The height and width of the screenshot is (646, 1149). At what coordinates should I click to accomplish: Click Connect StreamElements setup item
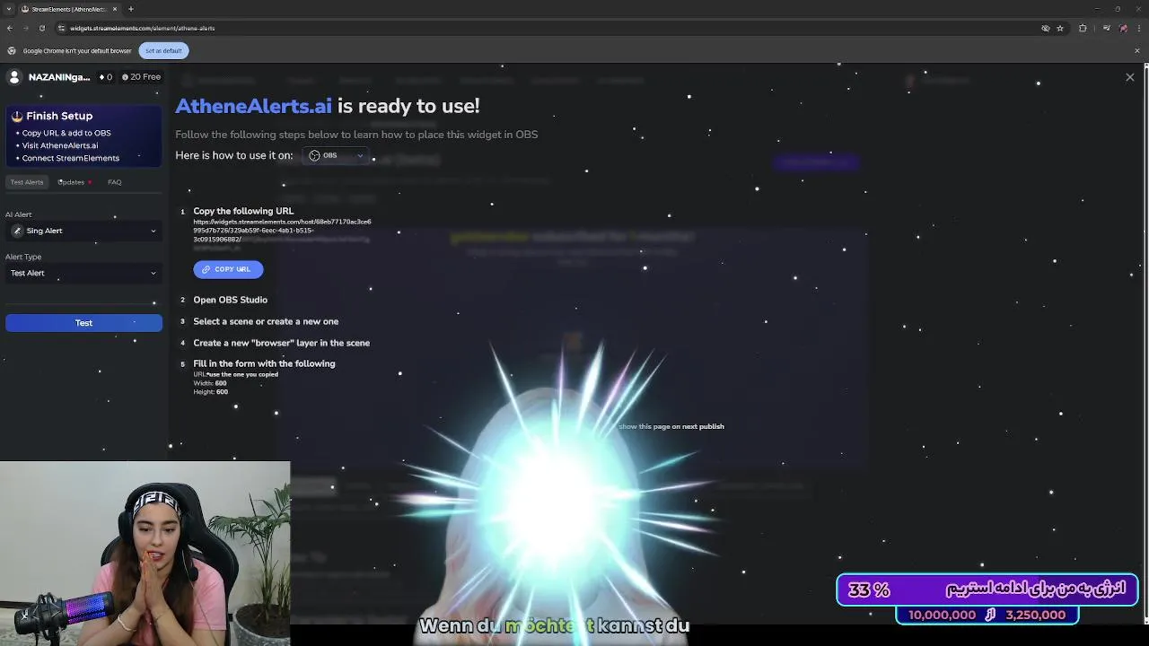pyautogui.click(x=71, y=158)
